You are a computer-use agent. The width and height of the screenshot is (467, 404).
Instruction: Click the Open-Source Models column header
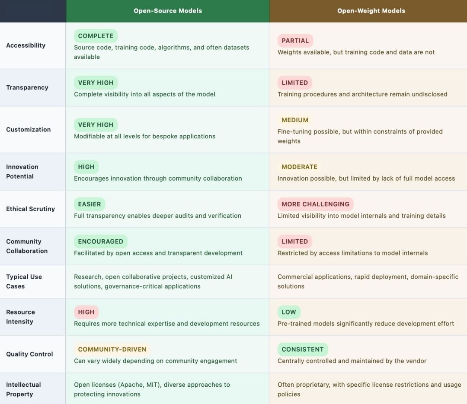coord(168,11)
